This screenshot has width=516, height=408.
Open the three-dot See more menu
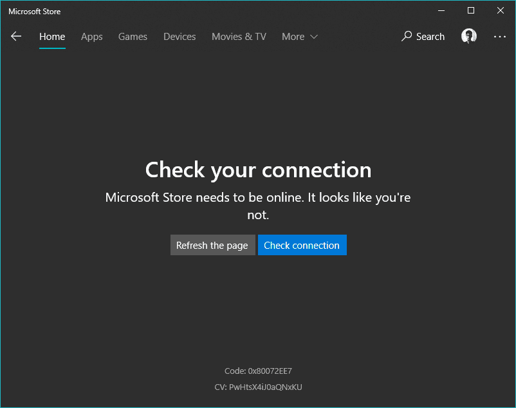click(499, 37)
